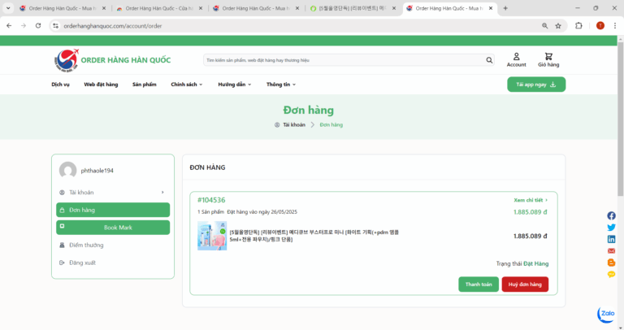Share page via Twitter icon
Viewport: 624px width, 330px height.
click(x=611, y=228)
